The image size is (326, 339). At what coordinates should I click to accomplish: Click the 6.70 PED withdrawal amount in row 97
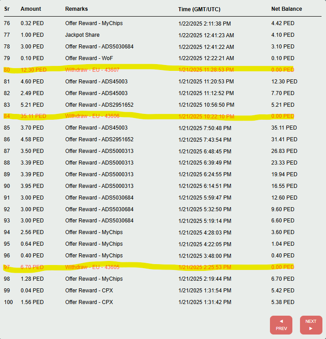coord(32,267)
